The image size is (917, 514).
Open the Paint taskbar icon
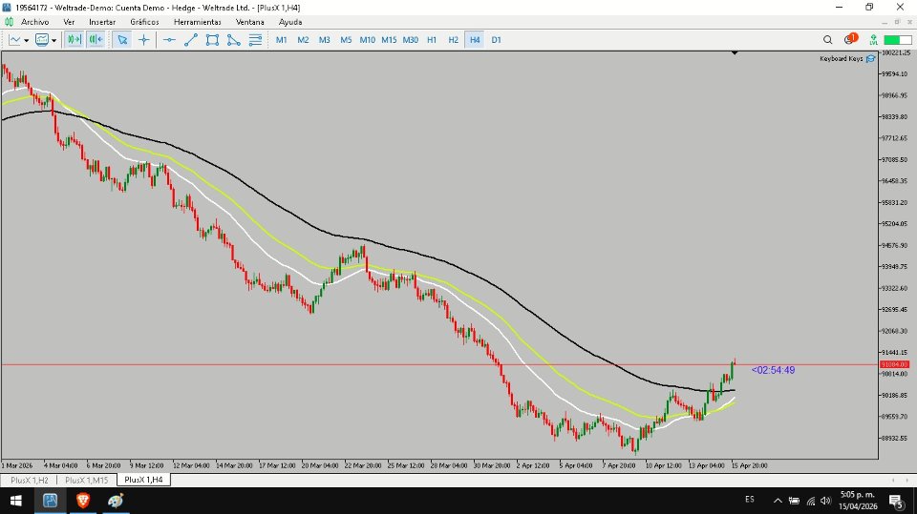116,501
